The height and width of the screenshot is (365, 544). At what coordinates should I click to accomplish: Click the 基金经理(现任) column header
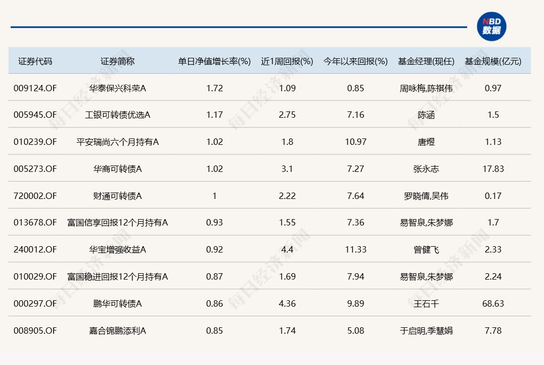pyautogui.click(x=426, y=62)
